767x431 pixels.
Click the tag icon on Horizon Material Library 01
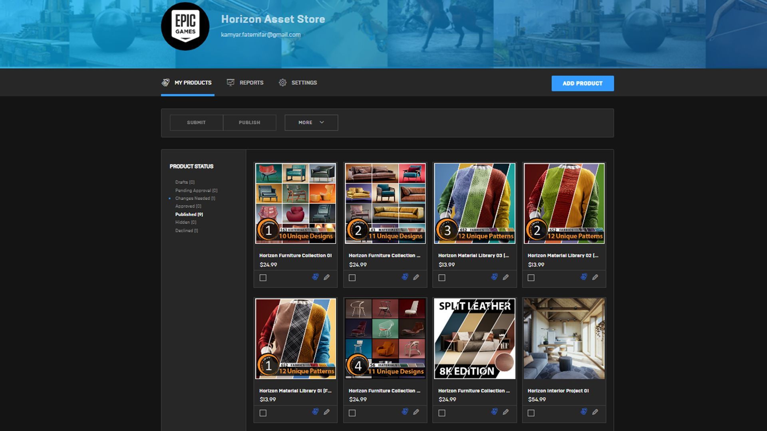point(315,412)
